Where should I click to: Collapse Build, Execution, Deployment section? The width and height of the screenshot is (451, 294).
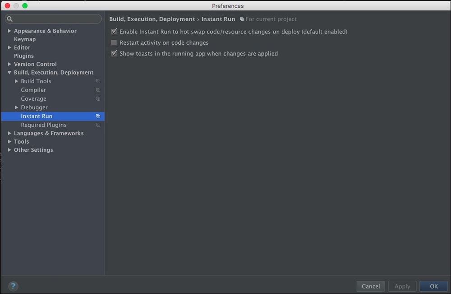pos(9,73)
